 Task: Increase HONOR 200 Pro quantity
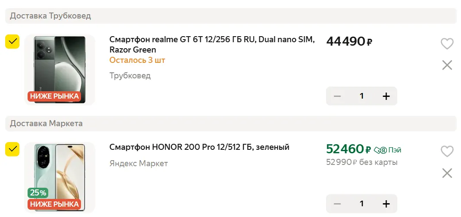pyautogui.click(x=386, y=204)
